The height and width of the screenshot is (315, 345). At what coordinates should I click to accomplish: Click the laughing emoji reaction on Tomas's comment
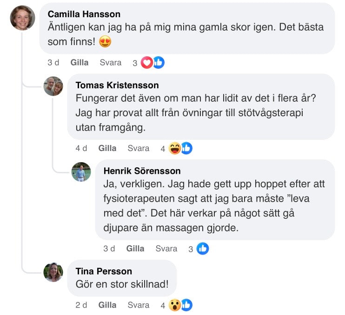coord(174,148)
